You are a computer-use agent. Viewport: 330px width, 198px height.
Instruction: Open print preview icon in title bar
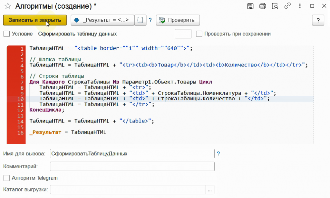click(x=275, y=6)
